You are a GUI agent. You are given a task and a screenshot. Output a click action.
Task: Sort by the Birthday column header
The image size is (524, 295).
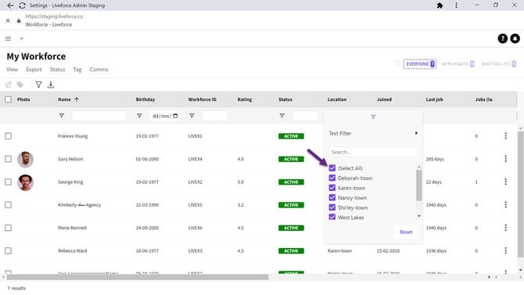(x=145, y=99)
